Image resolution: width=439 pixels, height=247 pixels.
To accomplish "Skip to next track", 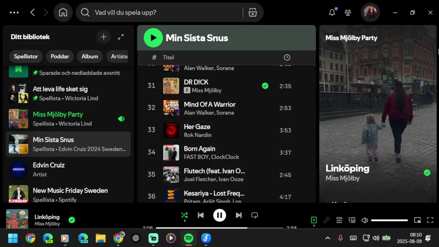I will 238,215.
